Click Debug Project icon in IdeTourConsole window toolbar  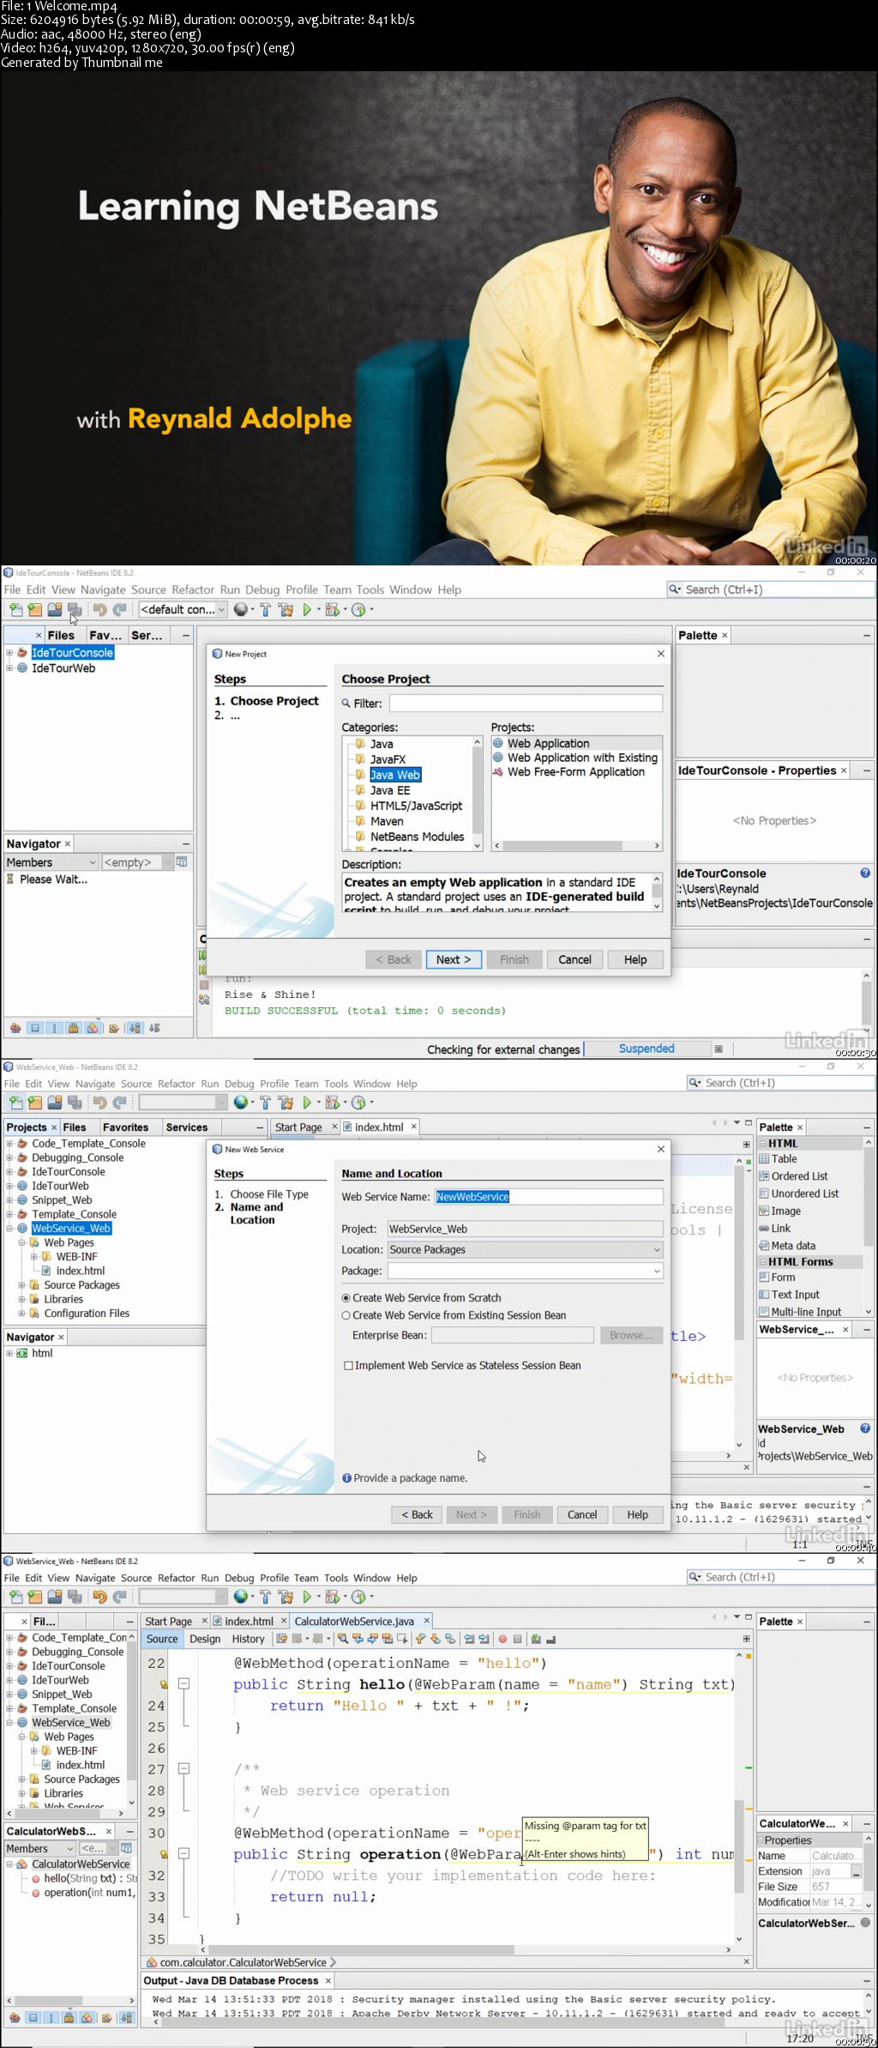pyautogui.click(x=332, y=609)
